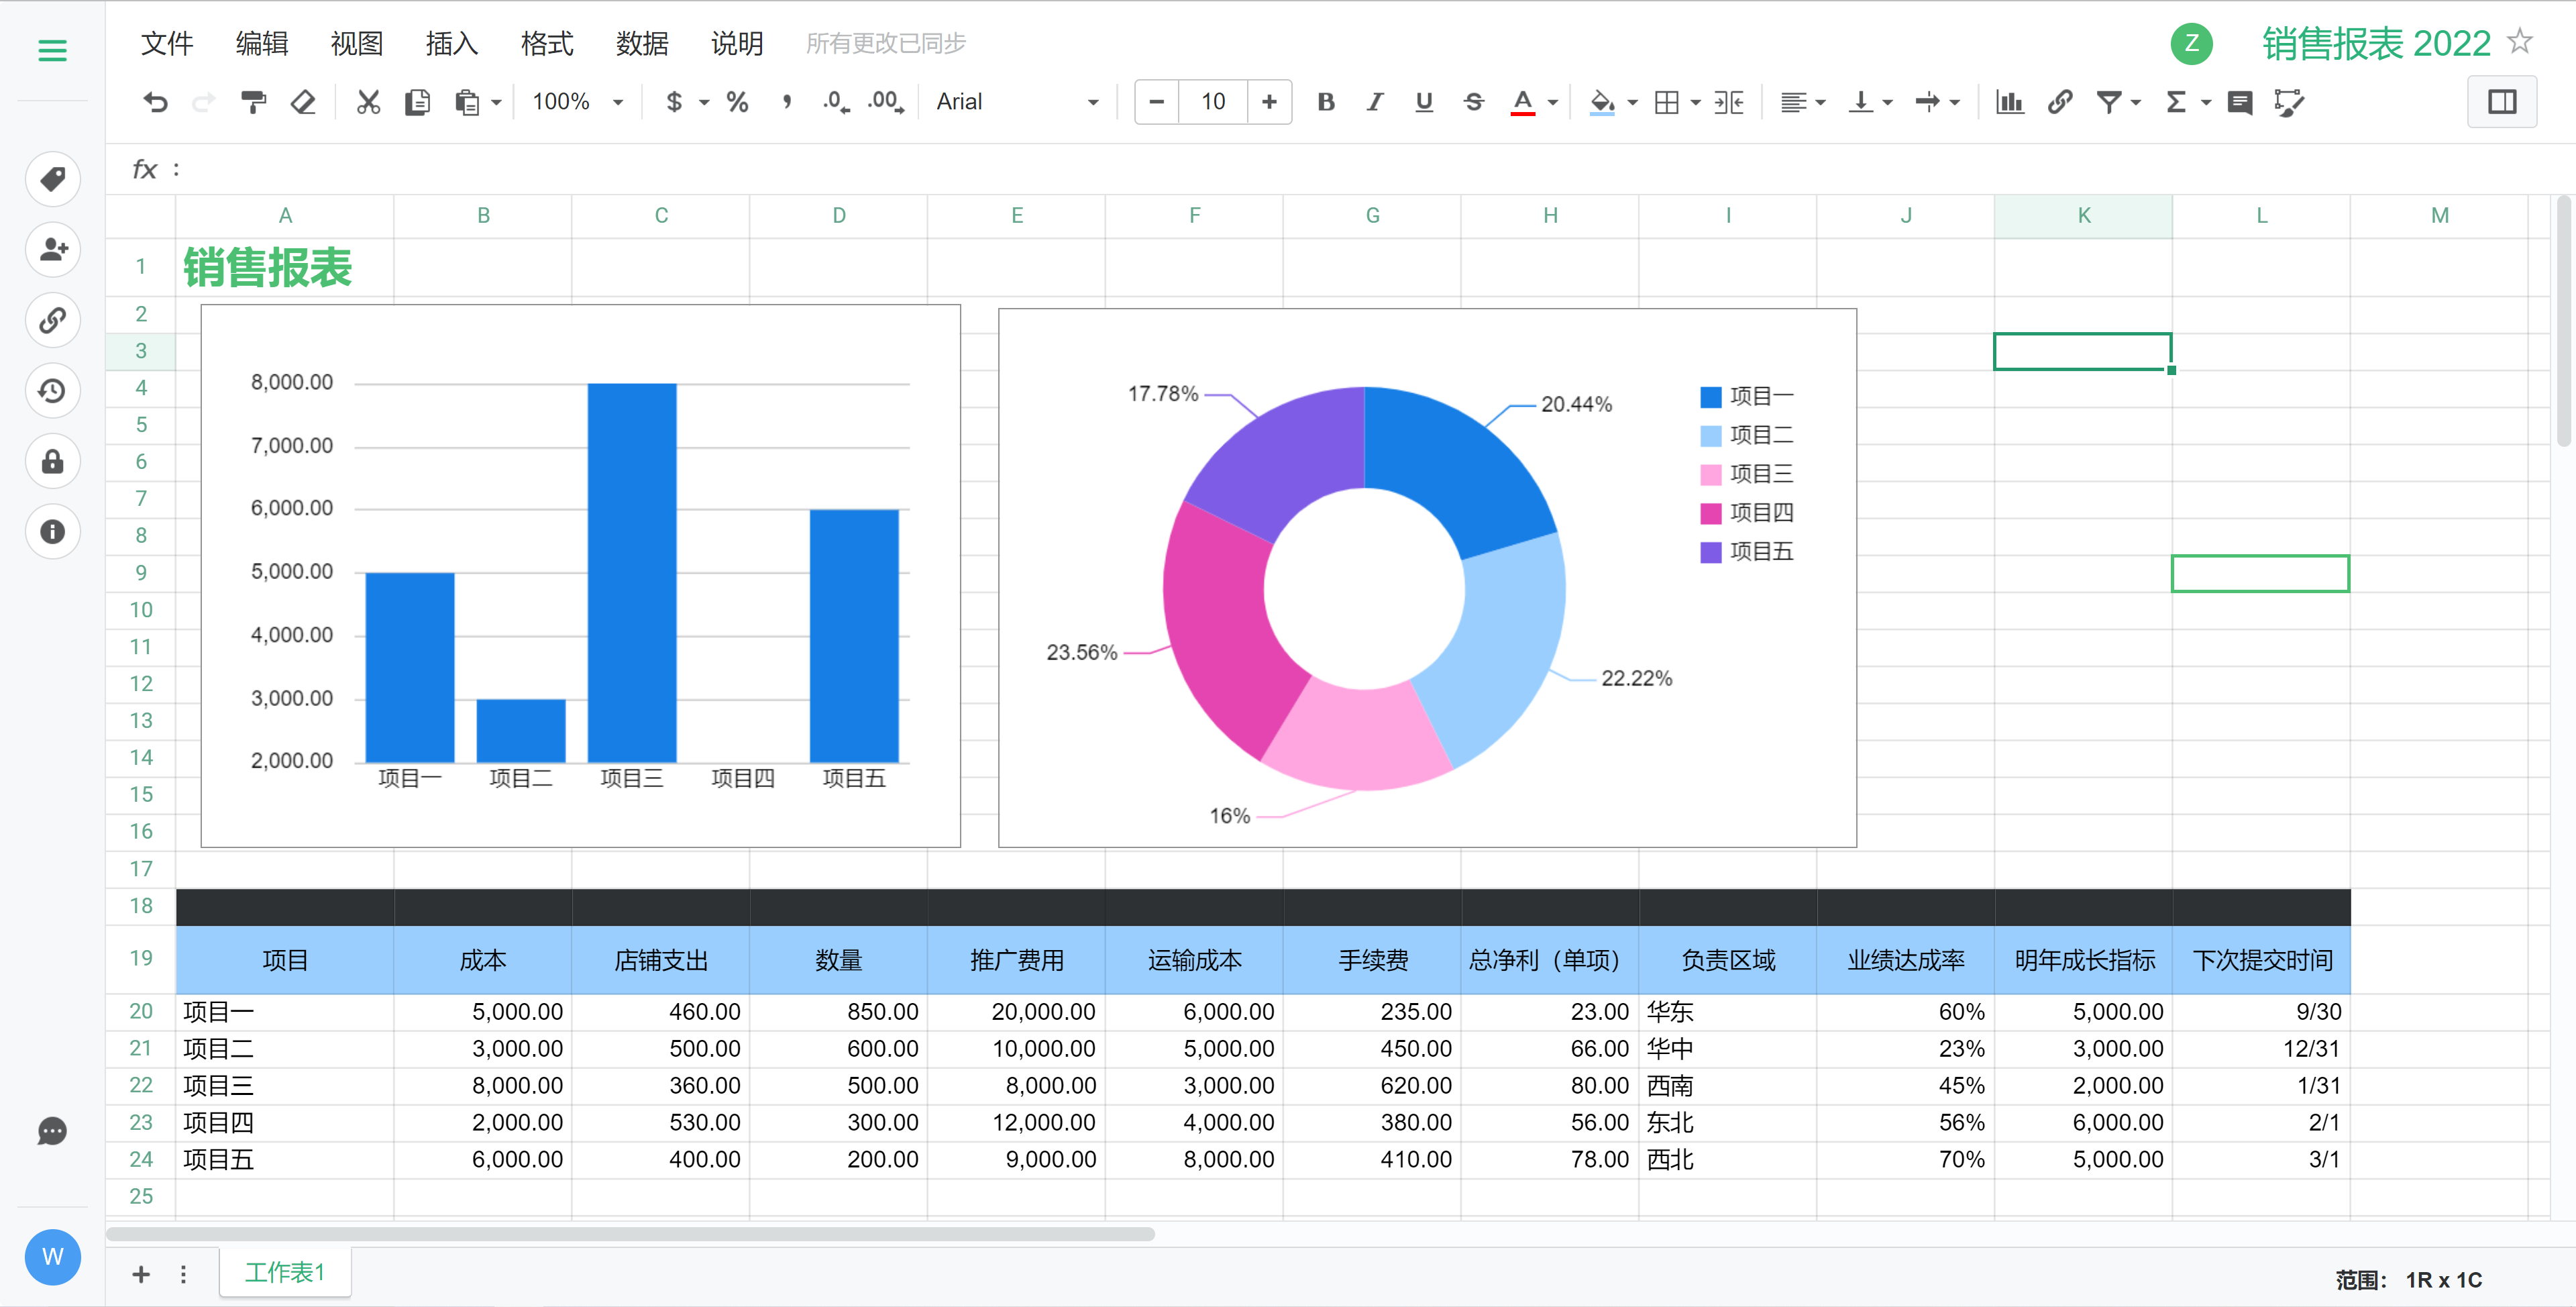The image size is (2576, 1307).
Task: Add a new sheet with plus button
Action: tap(141, 1274)
